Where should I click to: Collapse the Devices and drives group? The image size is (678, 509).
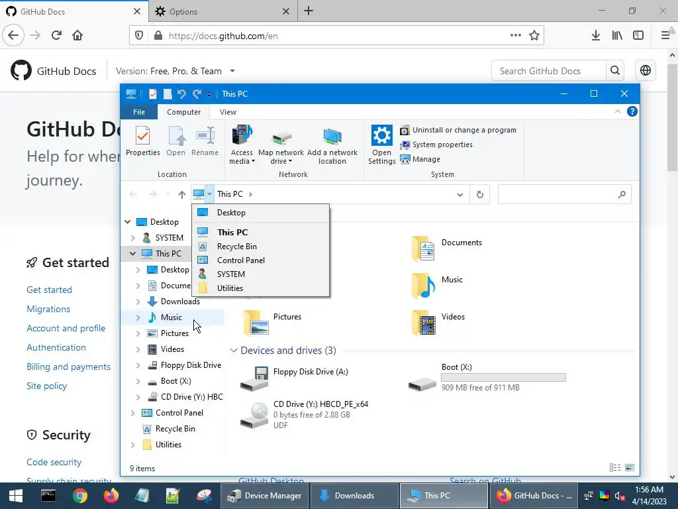click(234, 351)
